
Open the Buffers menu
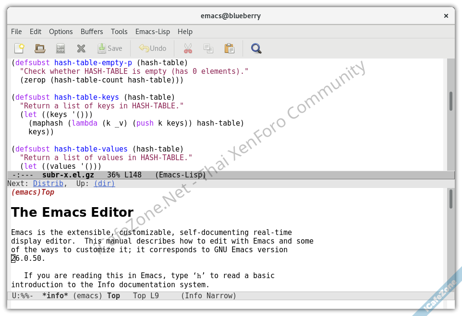[92, 31]
